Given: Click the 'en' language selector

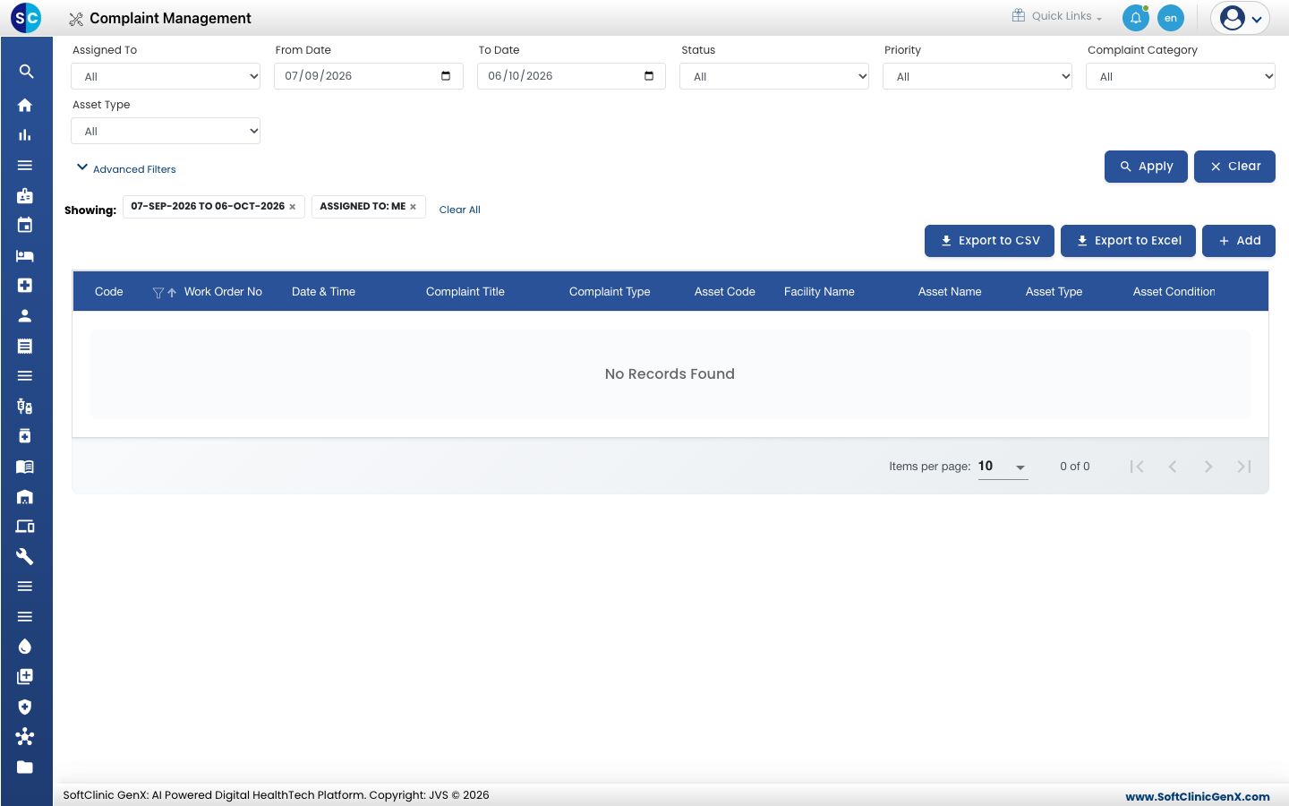Looking at the screenshot, I should (1170, 18).
